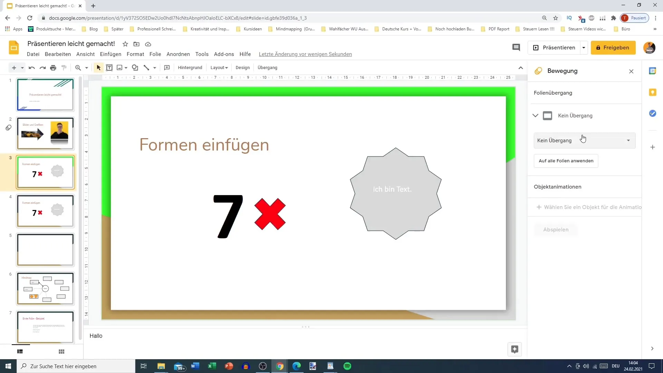Switch to grid view icon
This screenshot has width=663, height=373.
coord(61,351)
